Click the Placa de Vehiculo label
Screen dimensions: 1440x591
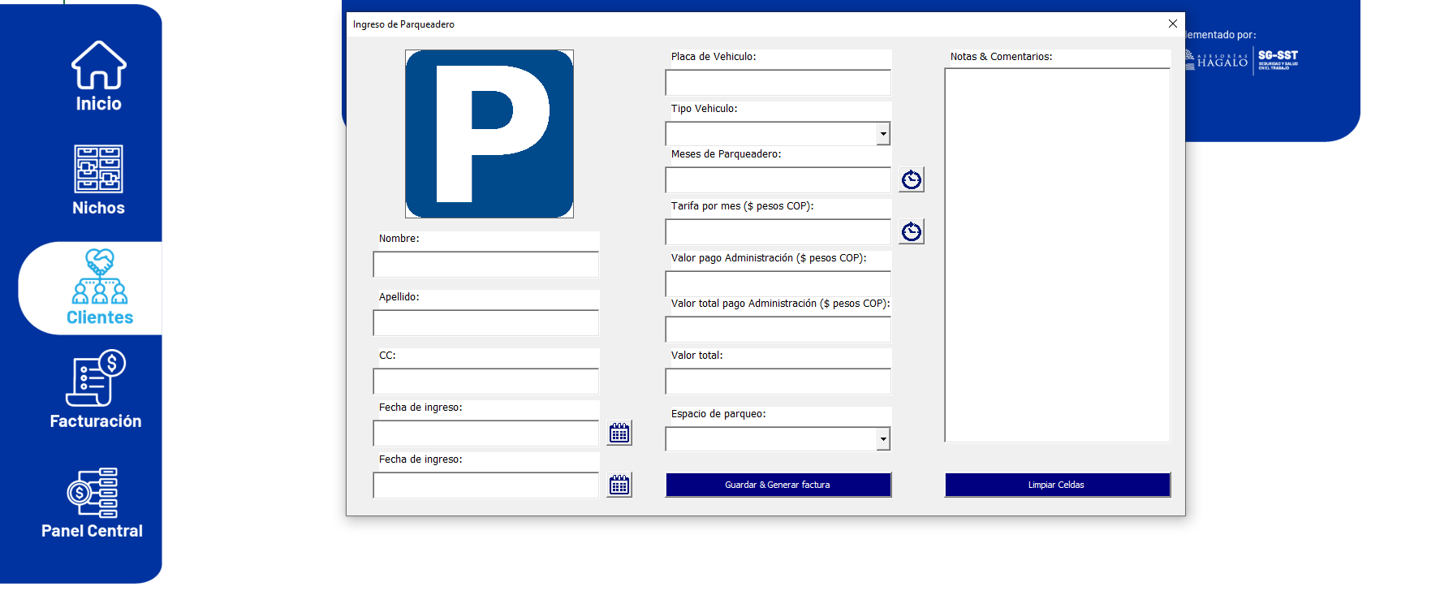point(714,57)
